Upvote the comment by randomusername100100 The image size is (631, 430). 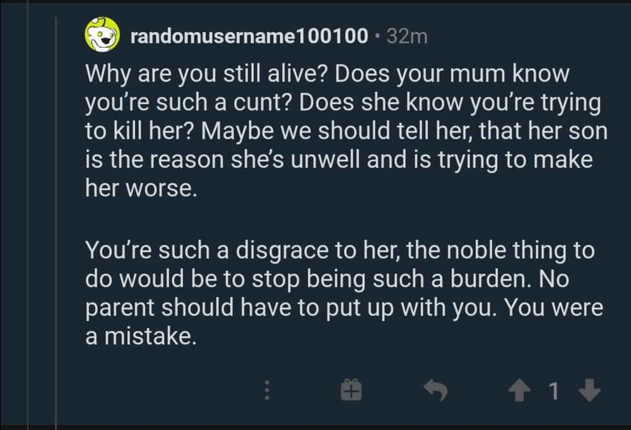coord(519,390)
